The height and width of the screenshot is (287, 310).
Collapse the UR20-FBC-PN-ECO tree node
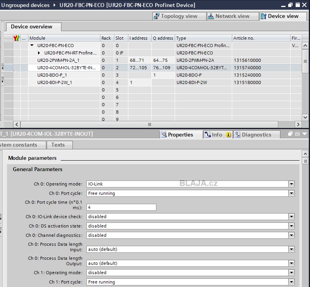pos(32,45)
